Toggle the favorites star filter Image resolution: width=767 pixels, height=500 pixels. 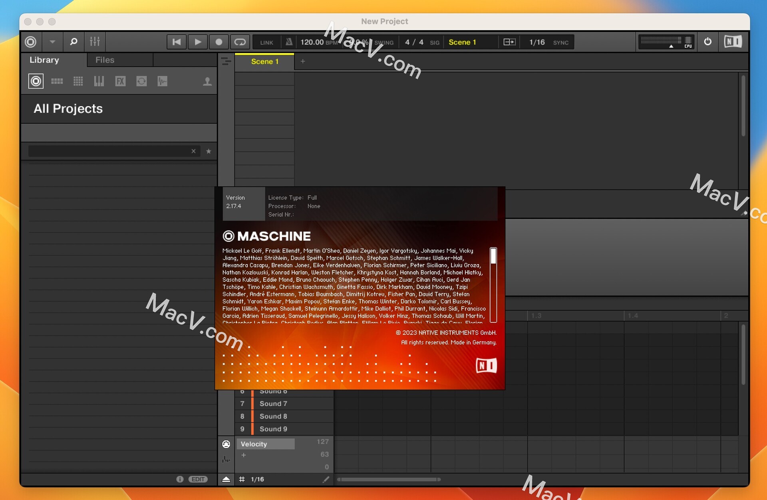pos(209,151)
